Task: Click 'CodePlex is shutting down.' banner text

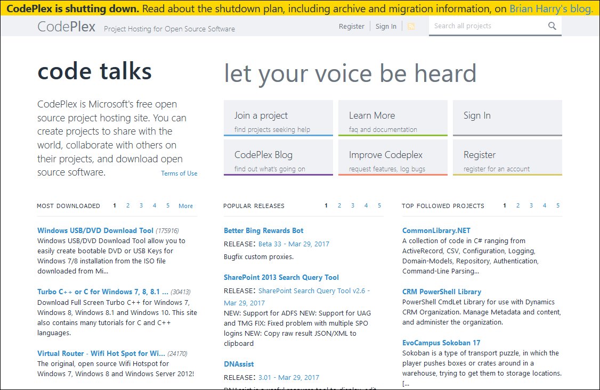Action: (72, 9)
